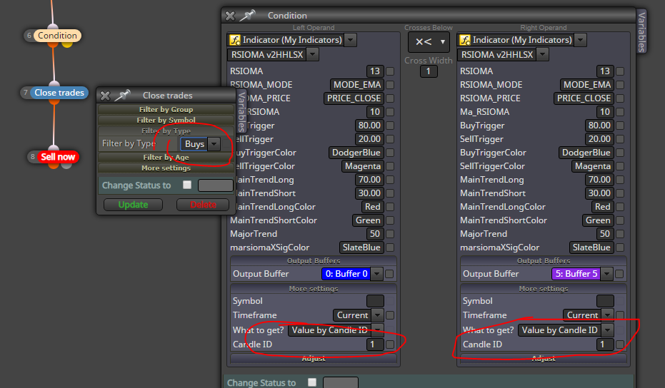Viewport: 665px width, 388px height.
Task: Toggle Condition panel Change Status to checkbox
Action: [x=312, y=382]
